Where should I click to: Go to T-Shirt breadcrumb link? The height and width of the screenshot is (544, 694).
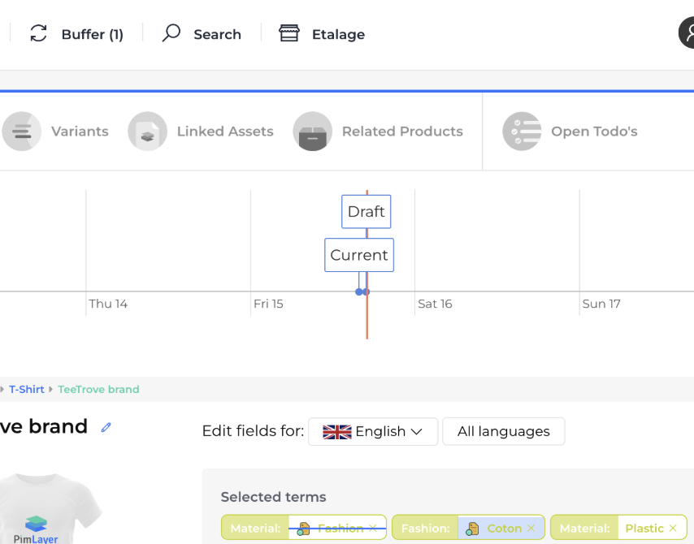click(x=27, y=390)
